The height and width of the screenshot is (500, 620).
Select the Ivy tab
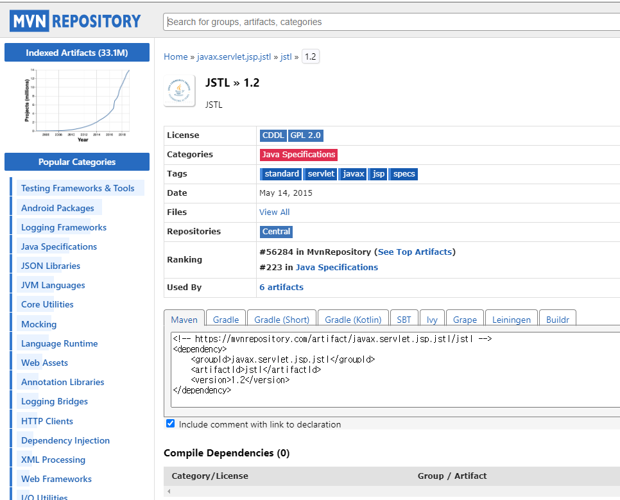click(x=432, y=320)
